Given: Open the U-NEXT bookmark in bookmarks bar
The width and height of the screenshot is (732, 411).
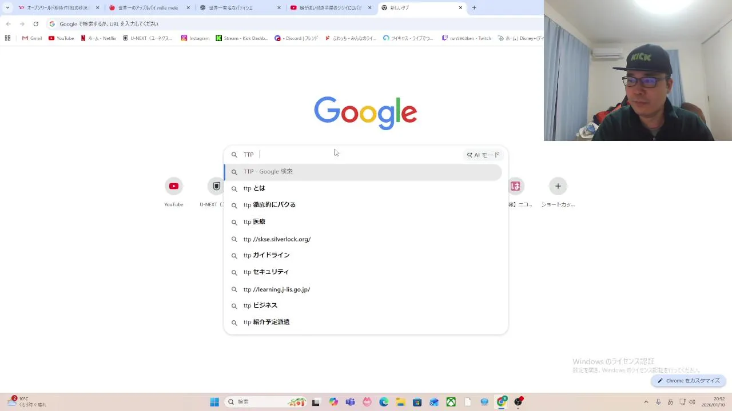Looking at the screenshot, I should point(148,38).
